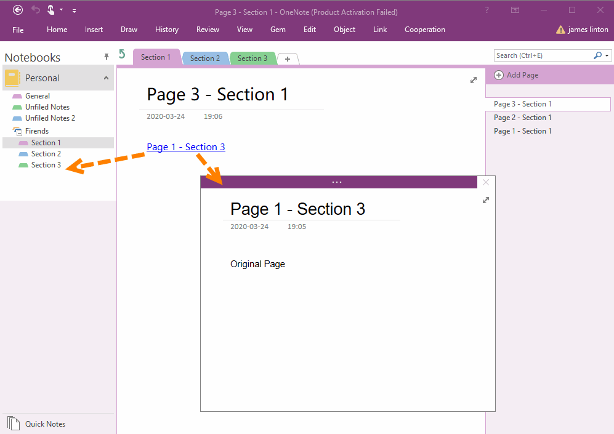614x434 pixels.
Task: Switch to the green Section 3 tab
Action: click(252, 58)
